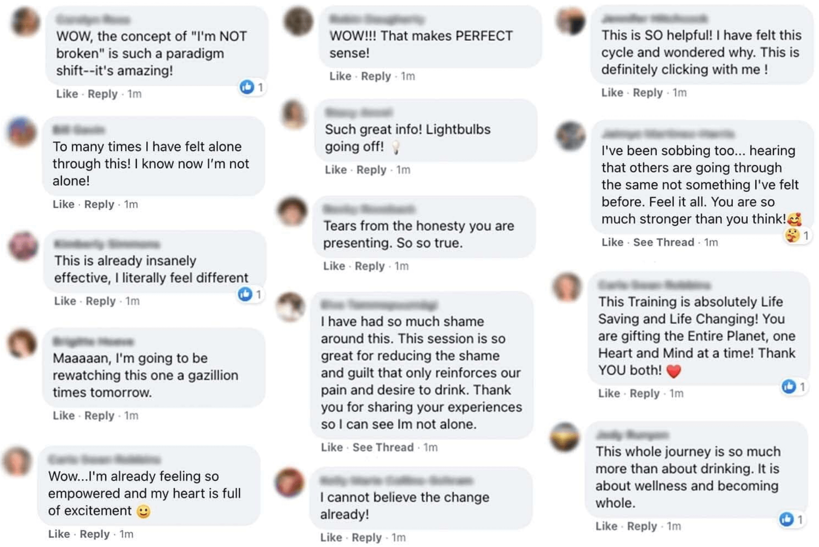Click thumbs-up reaction on "I'm NOT broken" comment

(247, 87)
